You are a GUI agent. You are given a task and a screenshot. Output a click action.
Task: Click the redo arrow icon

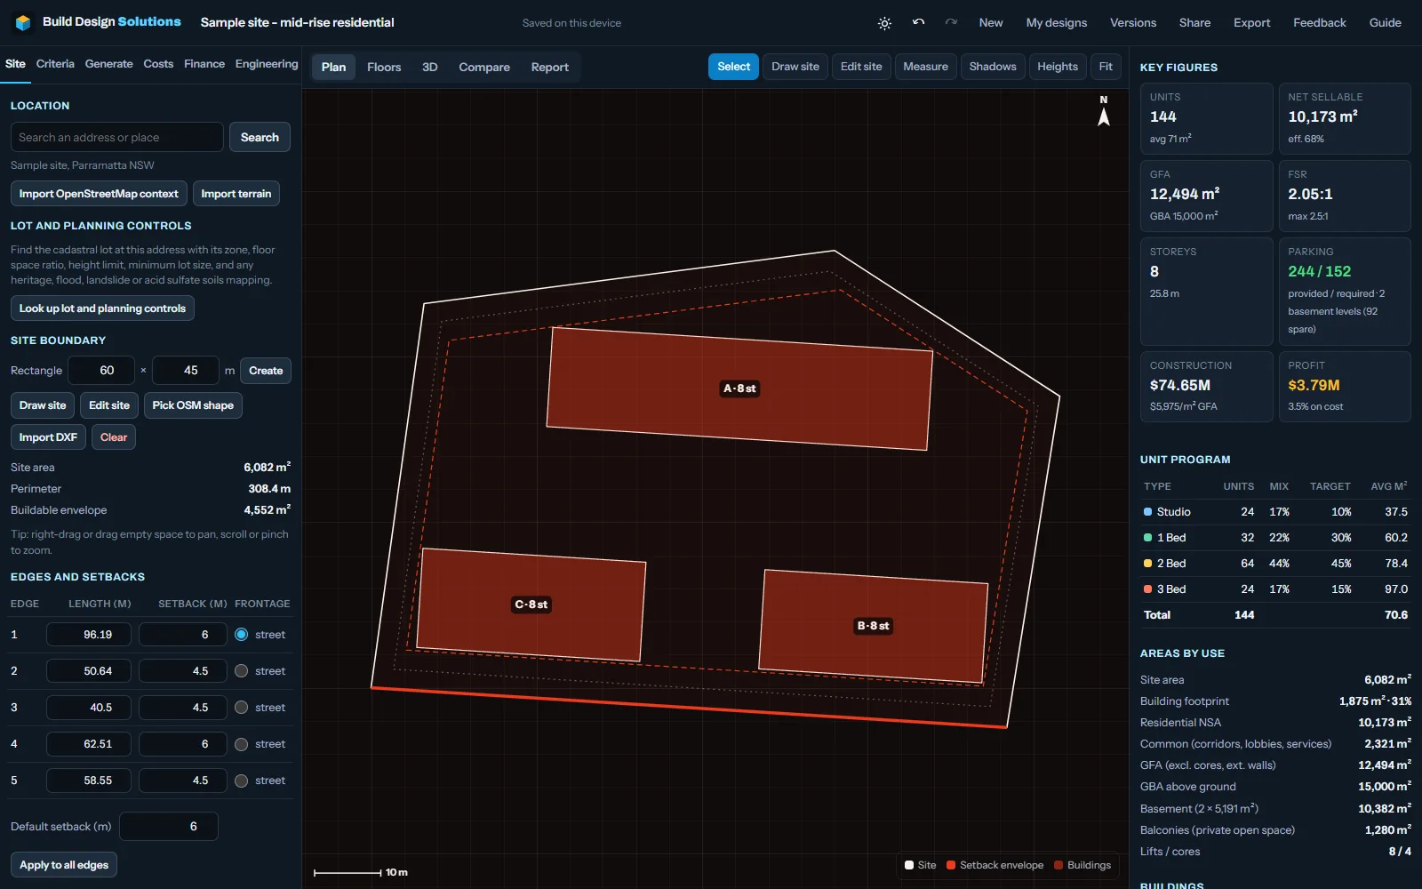click(951, 23)
